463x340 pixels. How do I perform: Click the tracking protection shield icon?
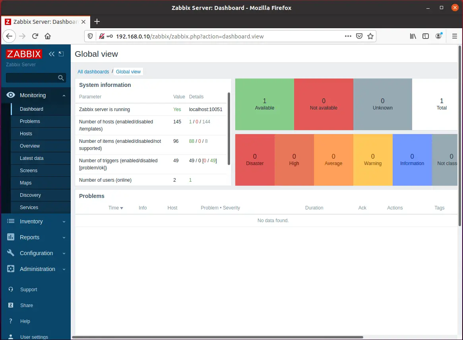pos(90,36)
